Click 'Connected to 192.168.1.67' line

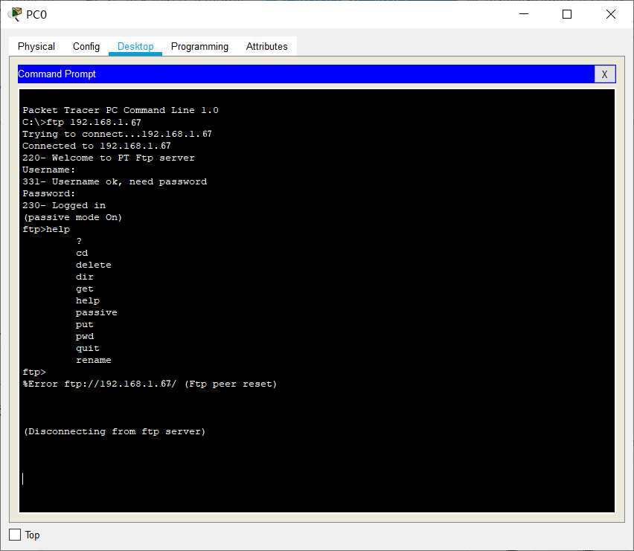[x=97, y=146]
